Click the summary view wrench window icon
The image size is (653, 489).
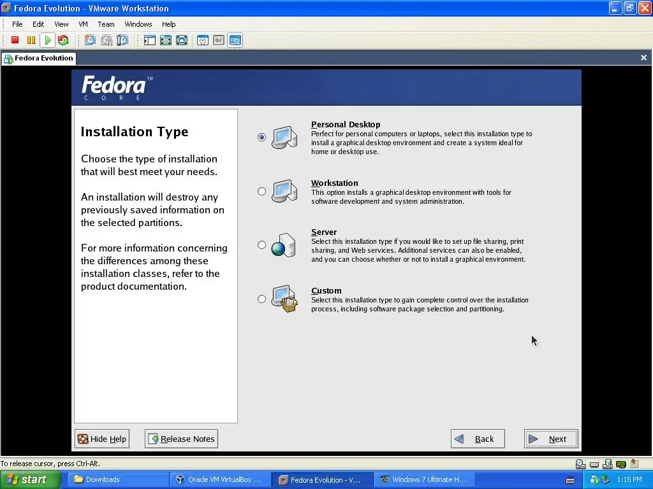[x=203, y=40]
